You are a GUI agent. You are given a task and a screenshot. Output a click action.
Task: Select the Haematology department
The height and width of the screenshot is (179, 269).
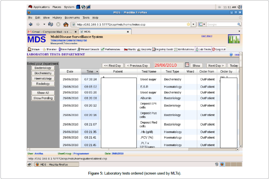tap(43, 79)
